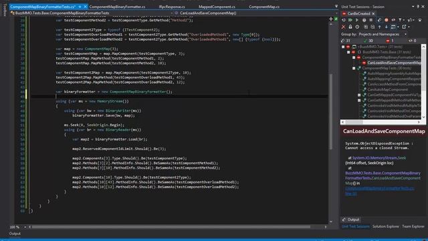Switch to ComponentMapBinaryFormatter.cs tab
Screen dimensions: 428x241
click(117, 7)
